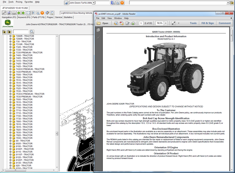Click the light bulb tips icon

[x=52, y=13]
